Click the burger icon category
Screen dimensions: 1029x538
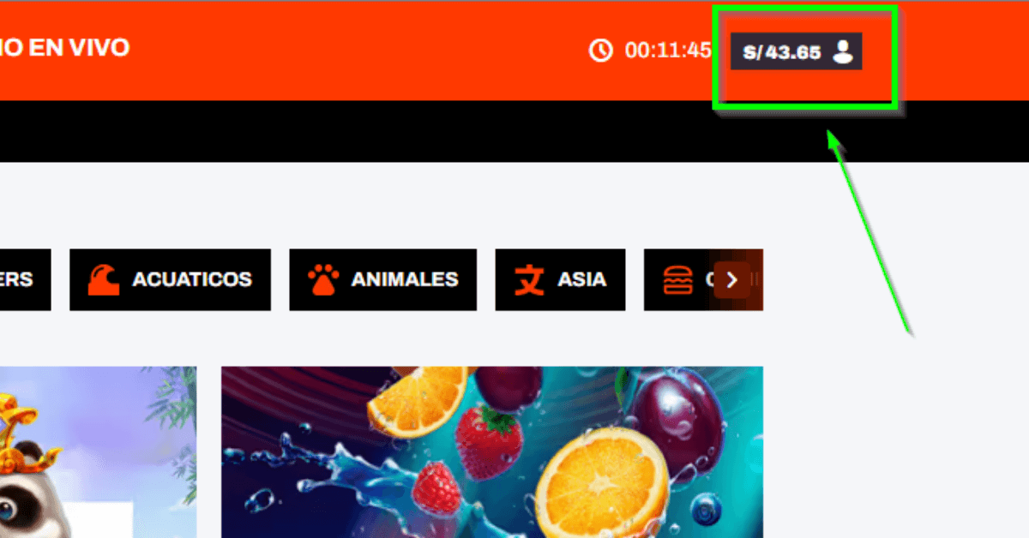(677, 279)
